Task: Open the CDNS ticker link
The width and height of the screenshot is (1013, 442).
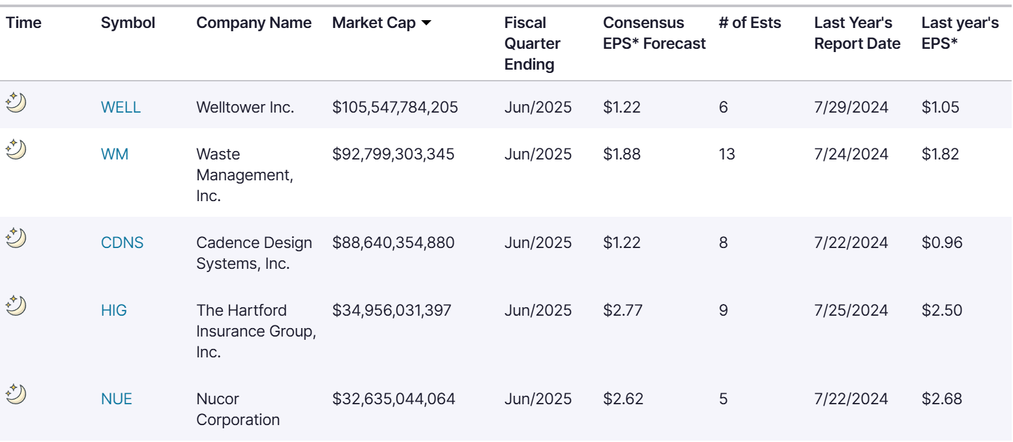Action: 122,243
